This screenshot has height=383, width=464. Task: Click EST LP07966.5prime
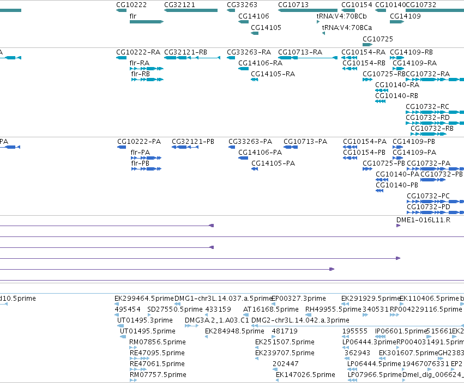coord(375,375)
